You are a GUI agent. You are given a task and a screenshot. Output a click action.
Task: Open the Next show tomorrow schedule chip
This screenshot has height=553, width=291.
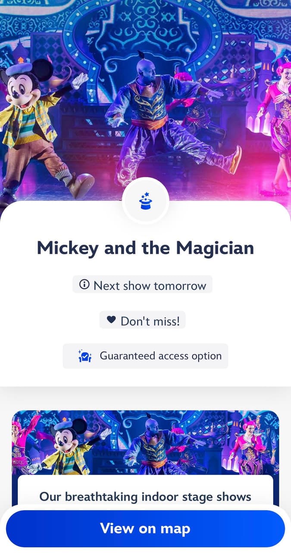pos(142,285)
